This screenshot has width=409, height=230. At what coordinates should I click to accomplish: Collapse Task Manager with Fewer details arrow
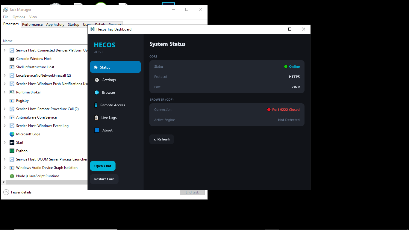(6, 192)
